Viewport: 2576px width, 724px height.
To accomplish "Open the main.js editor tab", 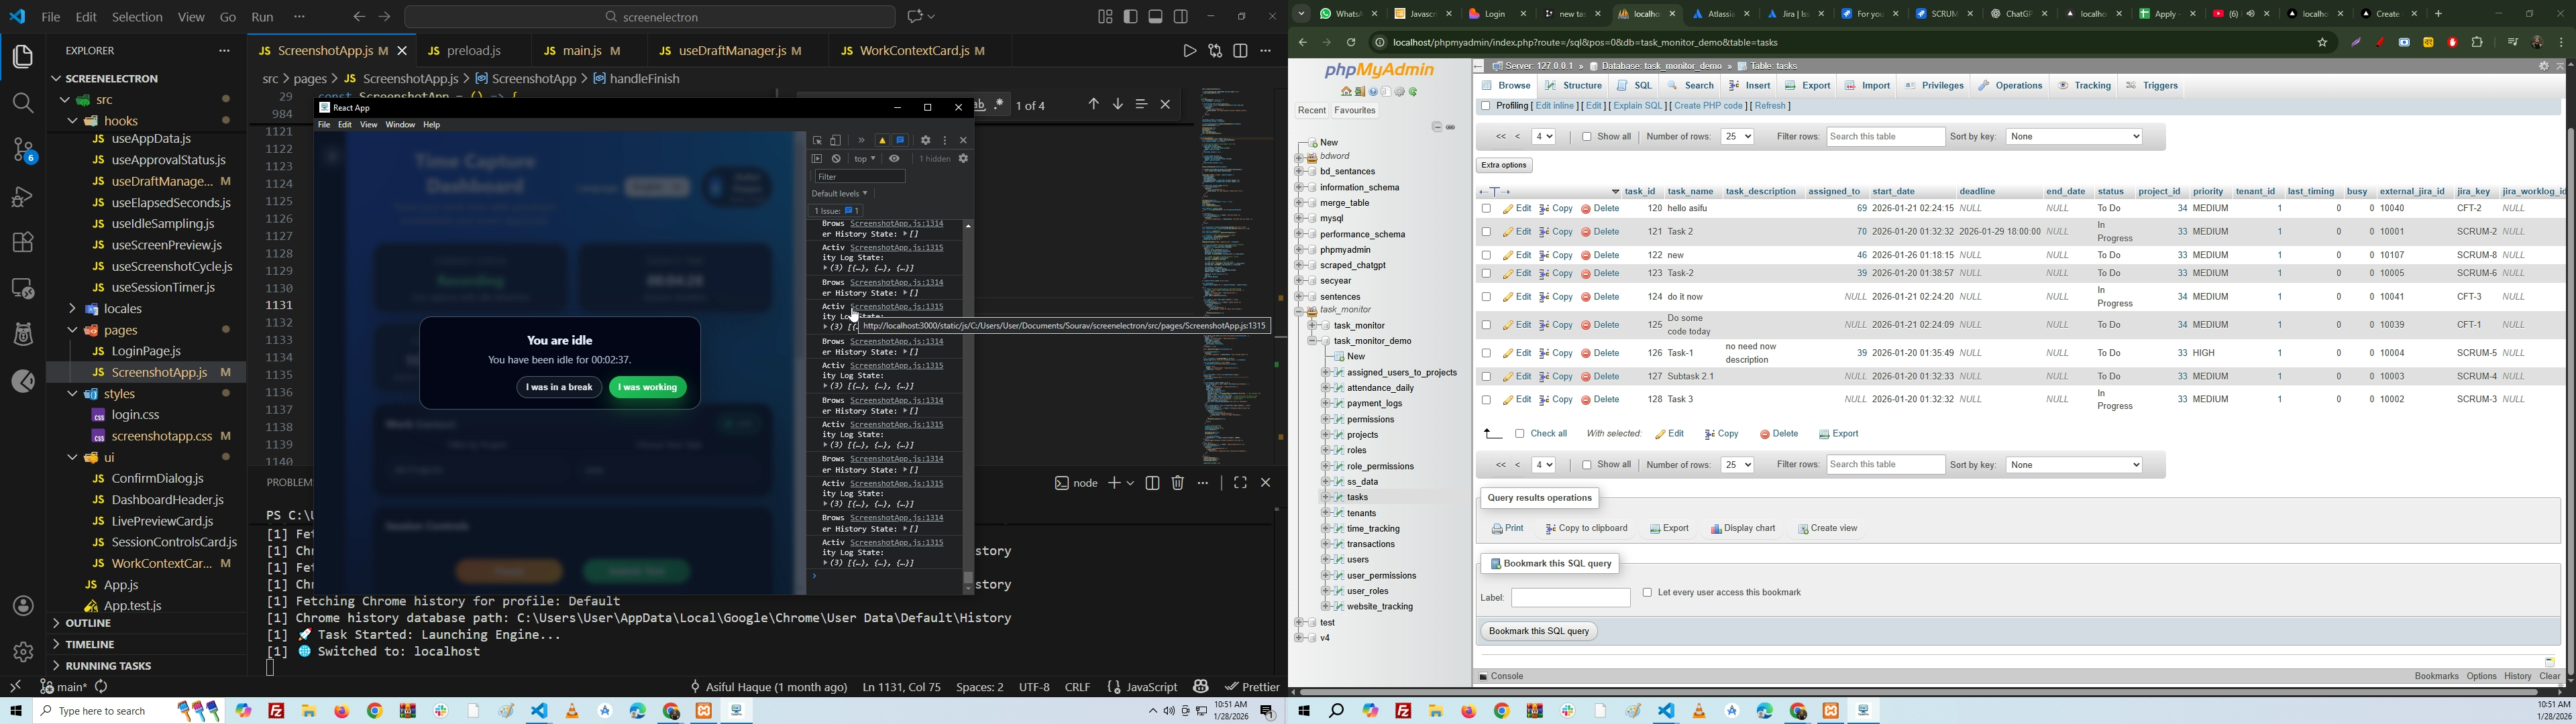I will point(584,50).
